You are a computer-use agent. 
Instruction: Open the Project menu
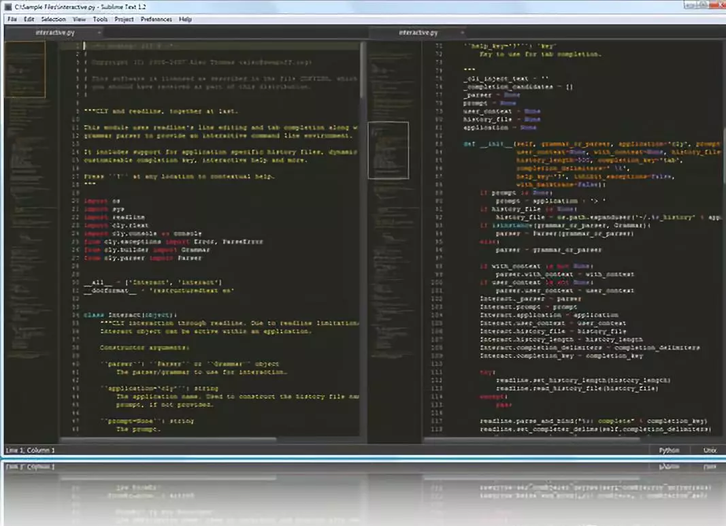[x=124, y=19]
